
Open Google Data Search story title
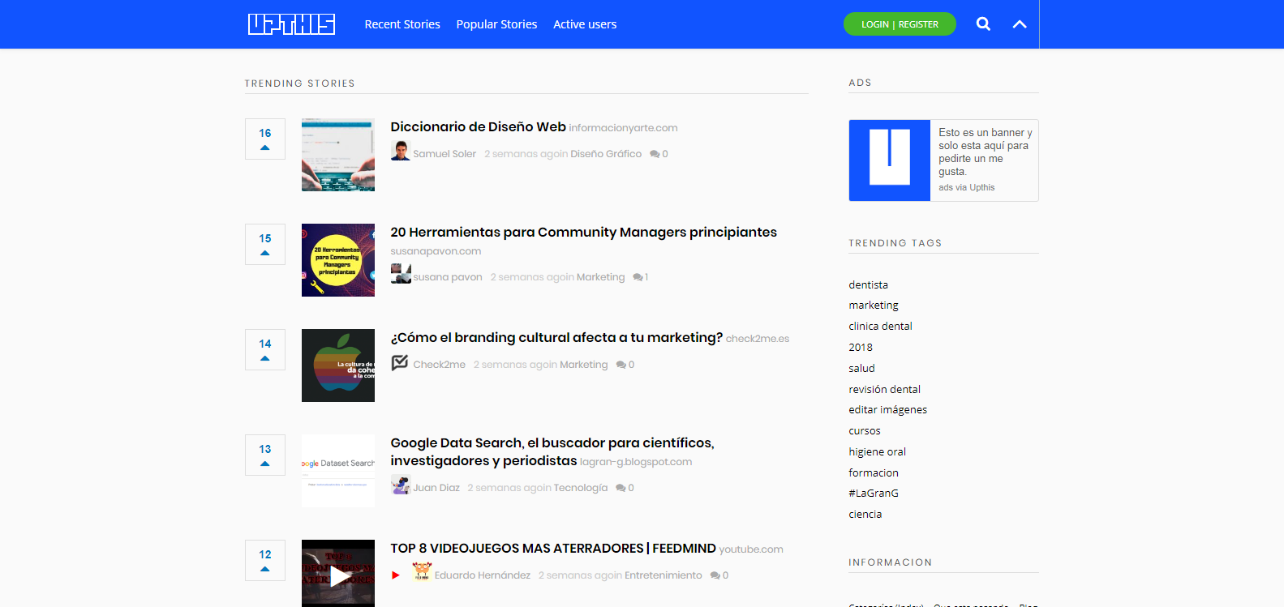click(x=552, y=451)
